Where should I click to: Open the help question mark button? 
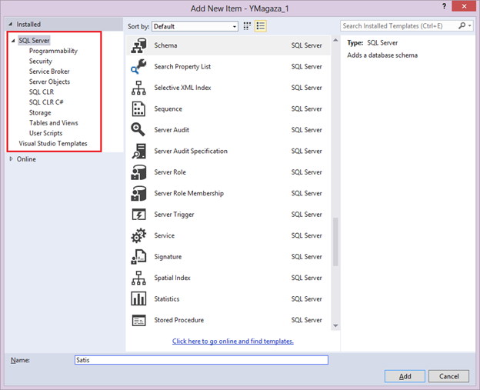444,6
